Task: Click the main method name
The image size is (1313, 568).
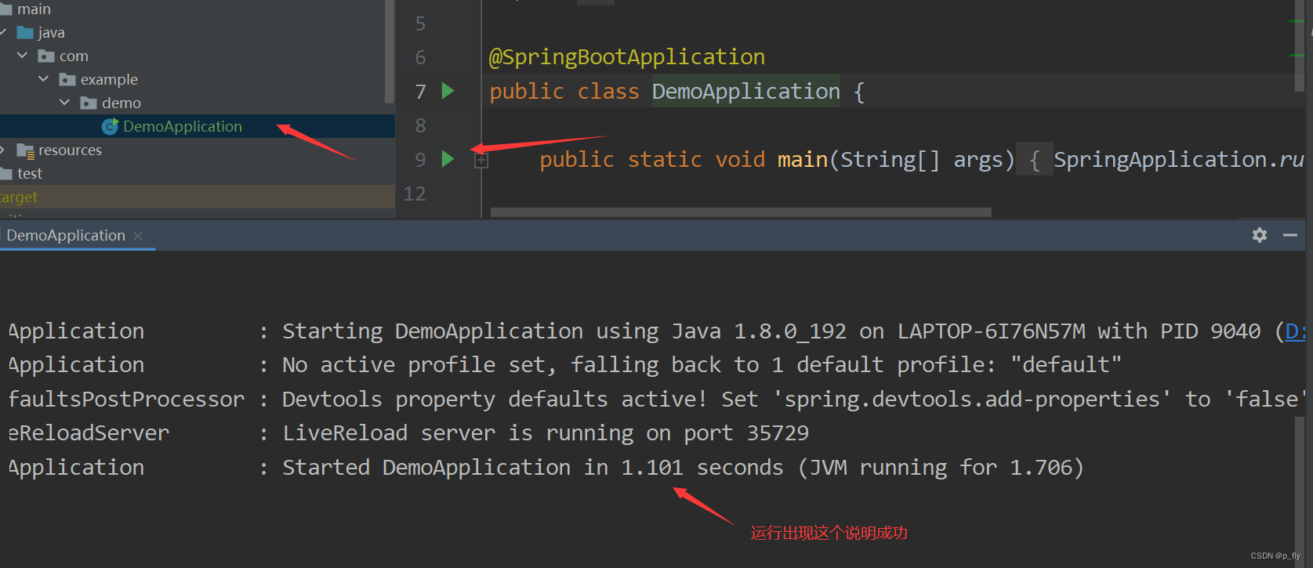Action: (x=803, y=160)
